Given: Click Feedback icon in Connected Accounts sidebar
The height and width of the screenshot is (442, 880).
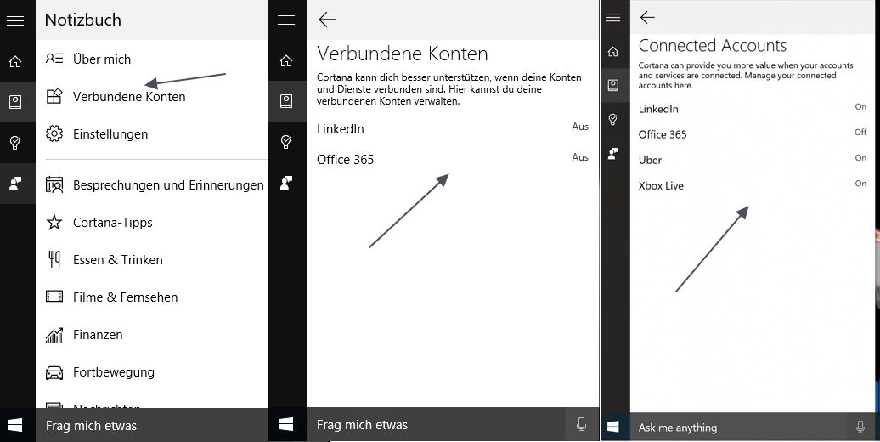Looking at the screenshot, I should [613, 153].
